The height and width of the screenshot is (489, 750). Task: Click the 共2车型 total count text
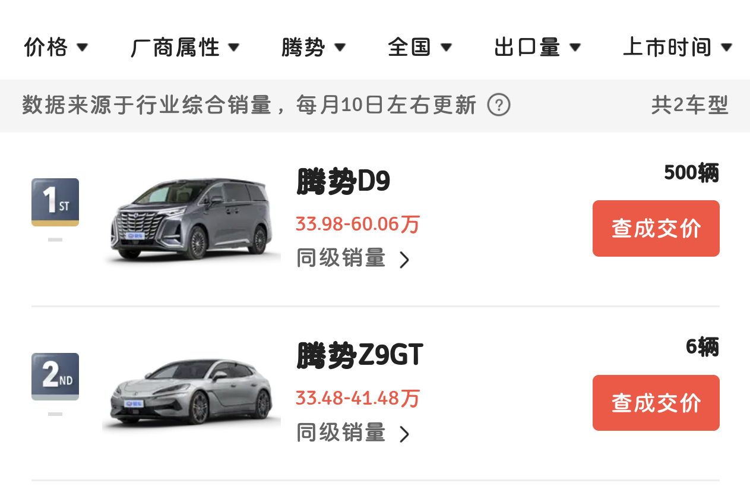pyautogui.click(x=691, y=105)
